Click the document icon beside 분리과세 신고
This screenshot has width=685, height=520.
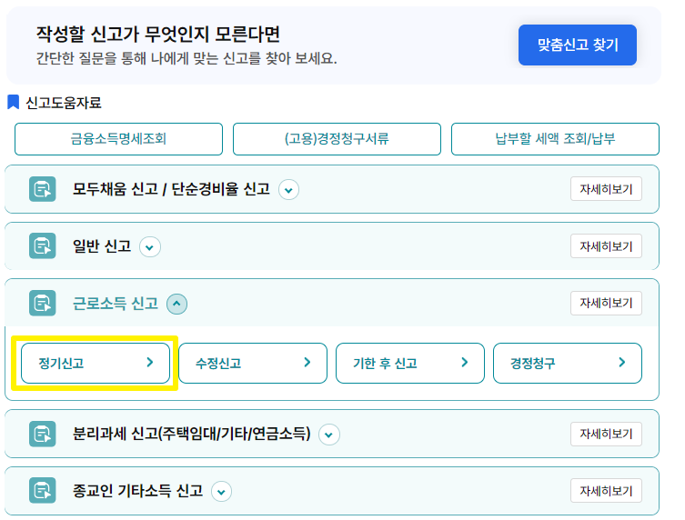point(42,434)
